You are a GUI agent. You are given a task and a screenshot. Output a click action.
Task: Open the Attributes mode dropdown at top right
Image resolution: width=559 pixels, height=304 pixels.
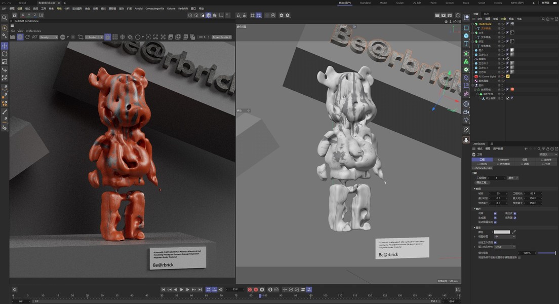click(548, 155)
